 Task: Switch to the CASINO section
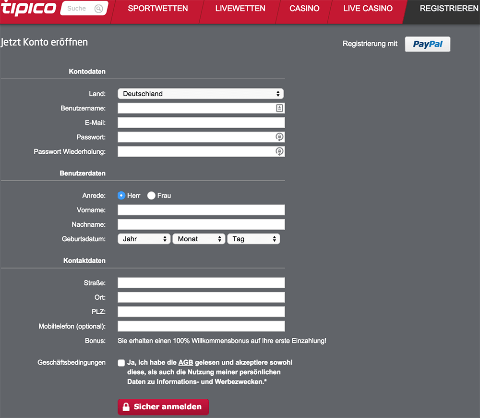pos(304,9)
